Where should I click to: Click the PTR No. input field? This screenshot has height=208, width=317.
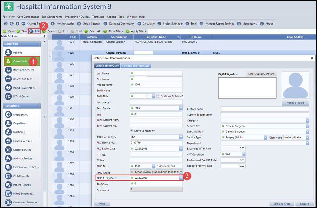click(156, 154)
